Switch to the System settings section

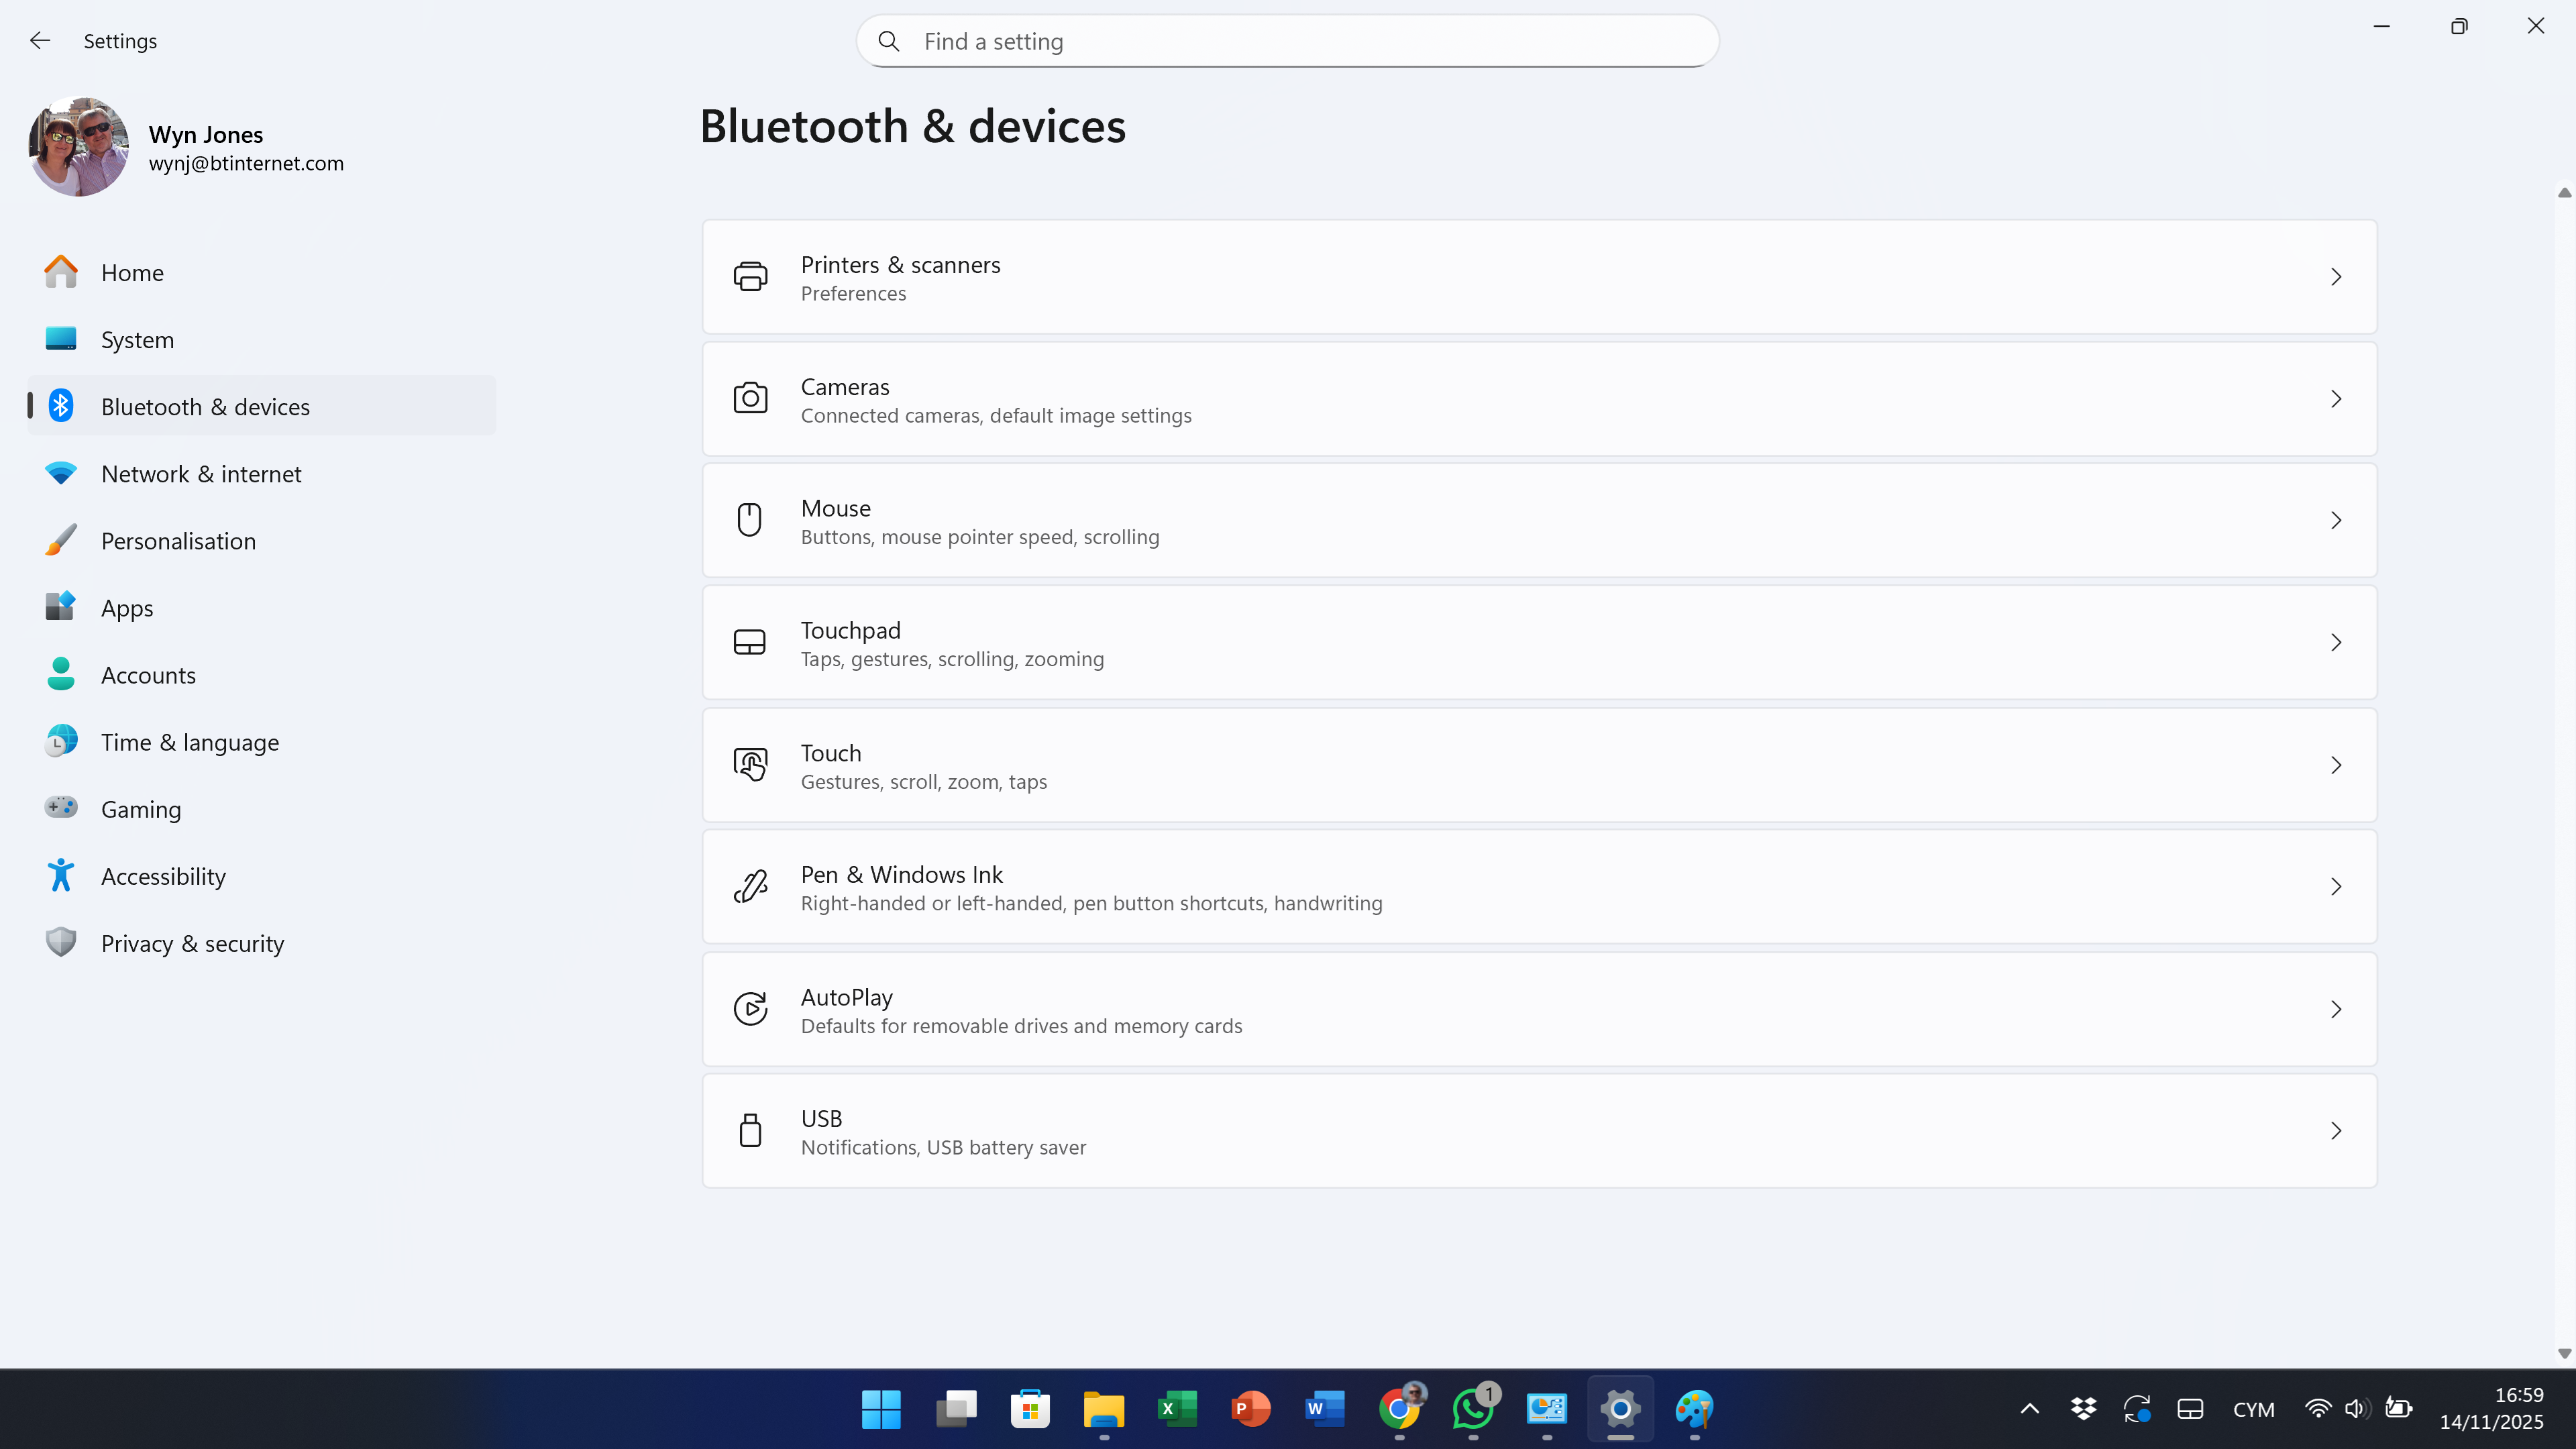pos(137,339)
